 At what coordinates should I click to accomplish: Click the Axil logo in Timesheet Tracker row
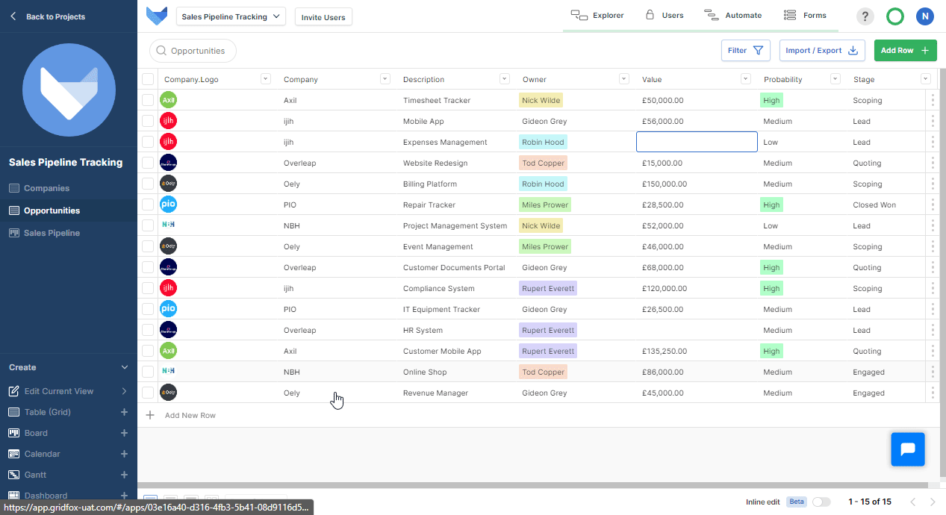coord(168,100)
